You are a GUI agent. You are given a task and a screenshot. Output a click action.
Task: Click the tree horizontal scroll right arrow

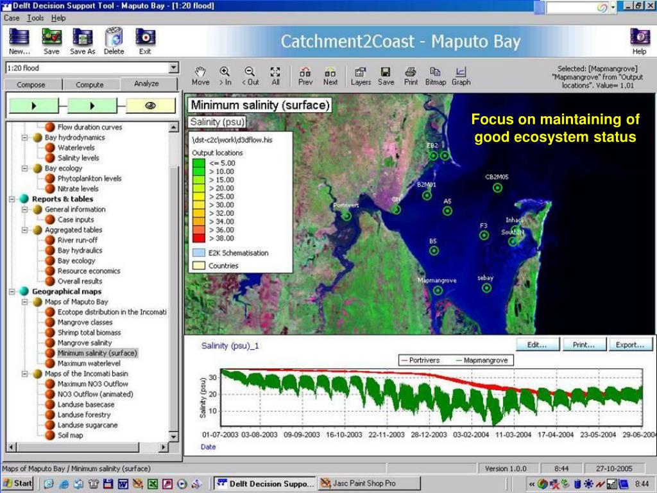tap(164, 447)
